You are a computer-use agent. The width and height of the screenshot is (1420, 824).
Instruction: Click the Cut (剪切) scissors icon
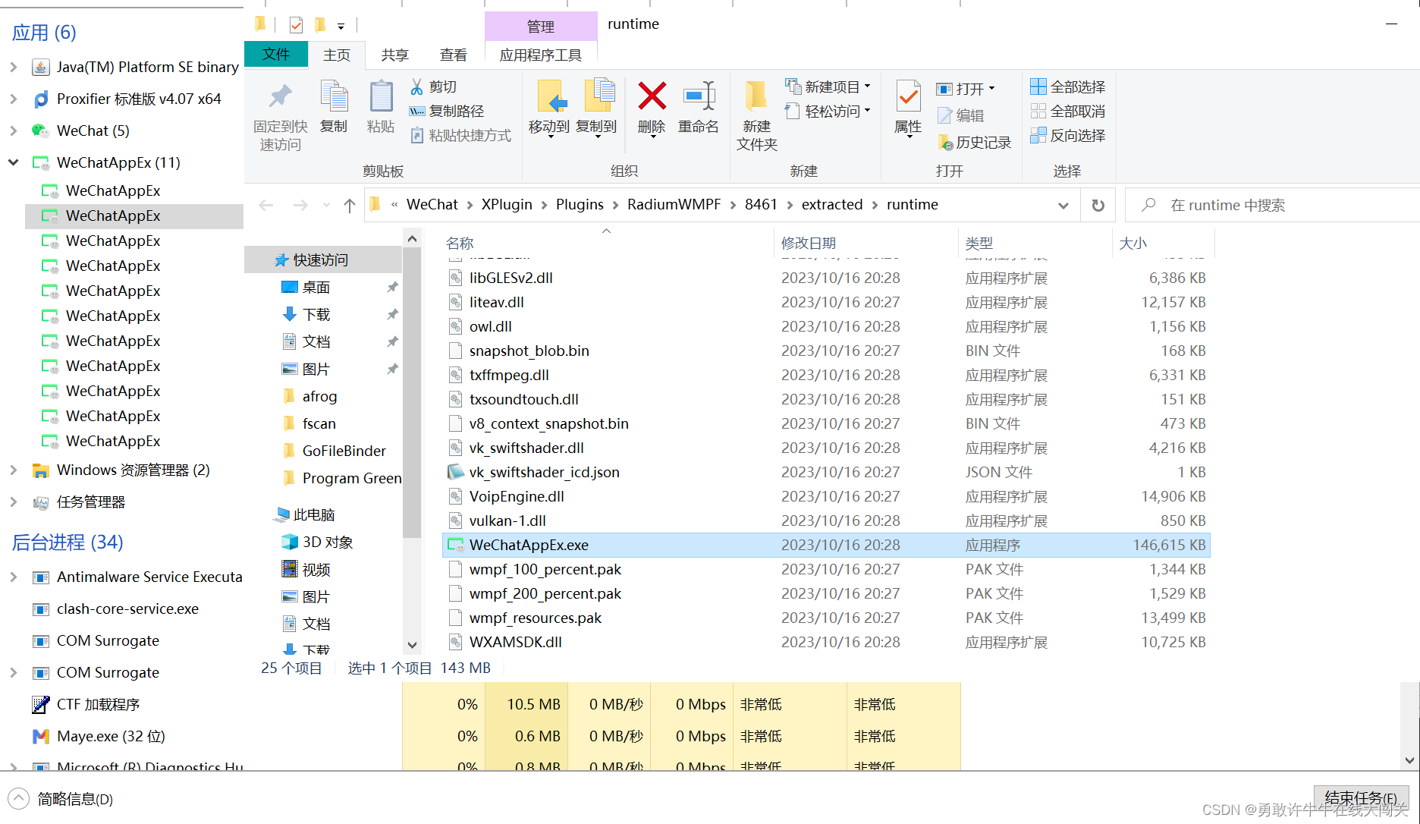pos(416,87)
